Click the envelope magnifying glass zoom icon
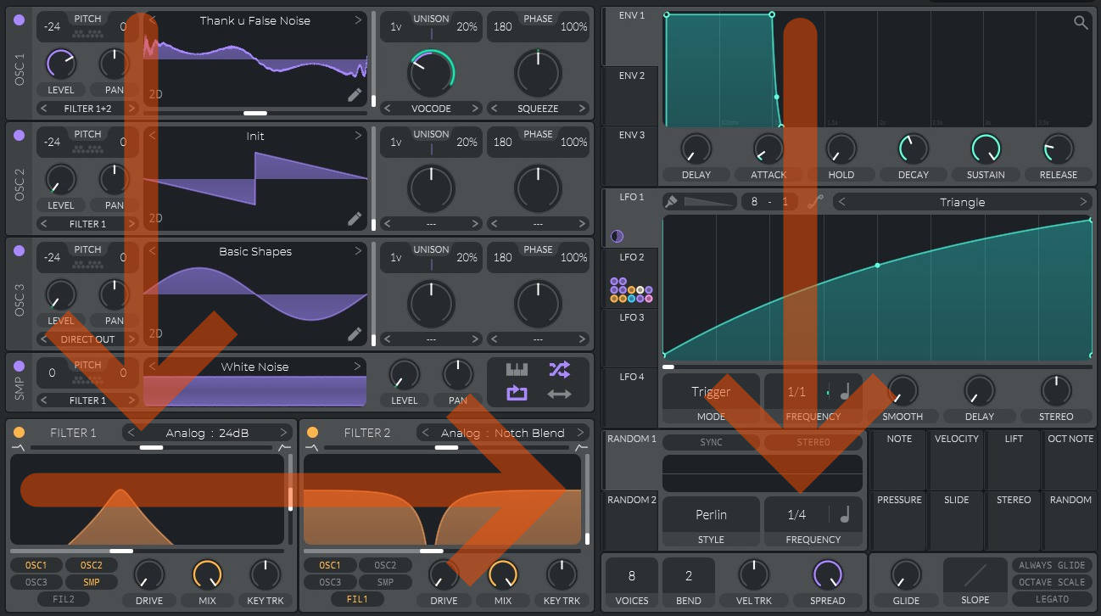Screen dimensions: 1101x616 tap(1081, 23)
